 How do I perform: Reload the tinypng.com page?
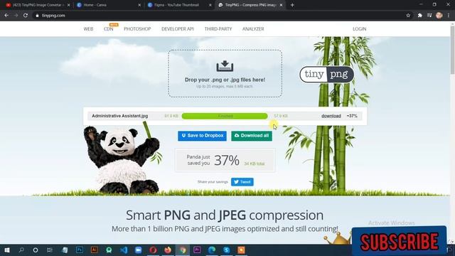point(26,16)
